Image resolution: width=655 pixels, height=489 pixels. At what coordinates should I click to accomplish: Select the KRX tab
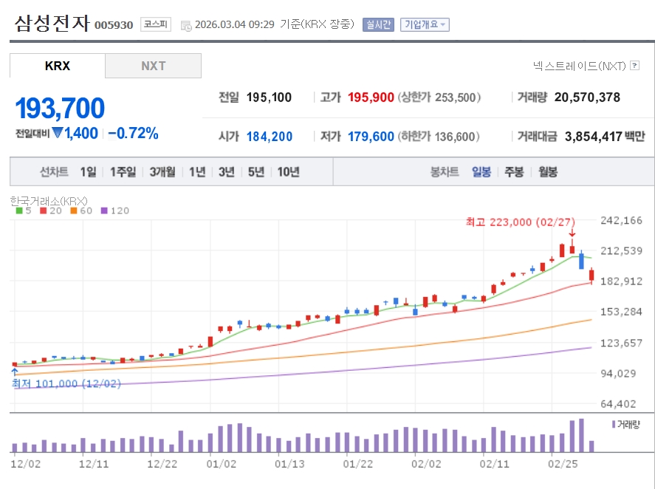pos(58,66)
